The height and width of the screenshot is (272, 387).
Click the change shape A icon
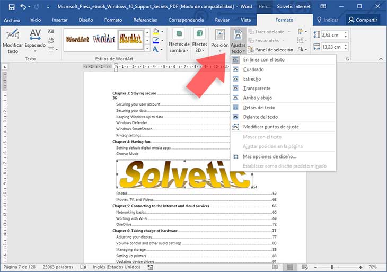[x=155, y=49]
